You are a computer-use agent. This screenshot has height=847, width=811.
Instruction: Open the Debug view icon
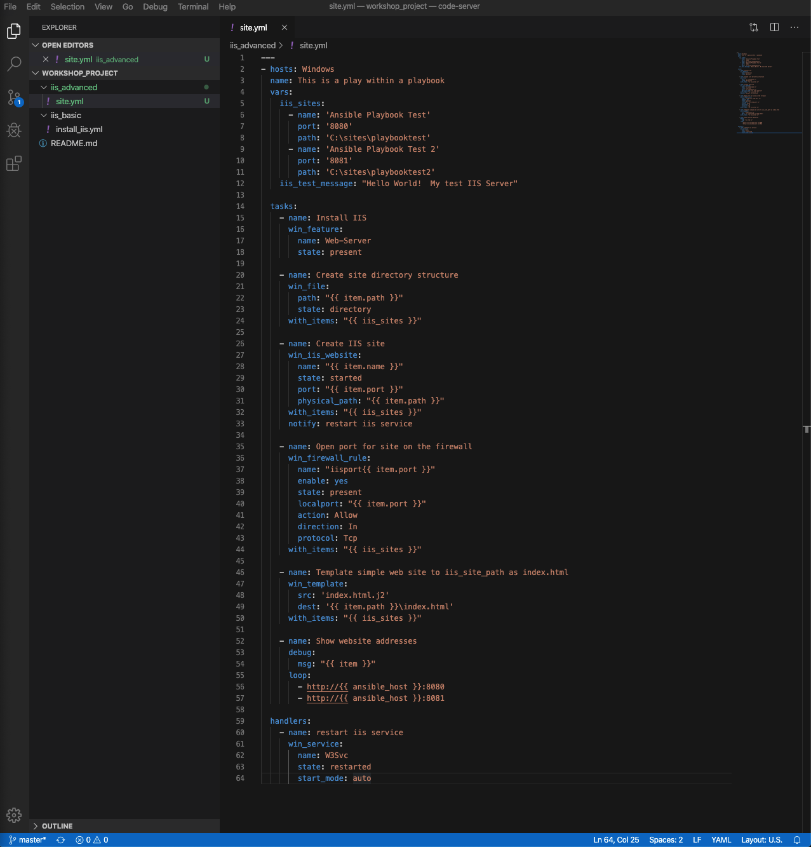[14, 130]
